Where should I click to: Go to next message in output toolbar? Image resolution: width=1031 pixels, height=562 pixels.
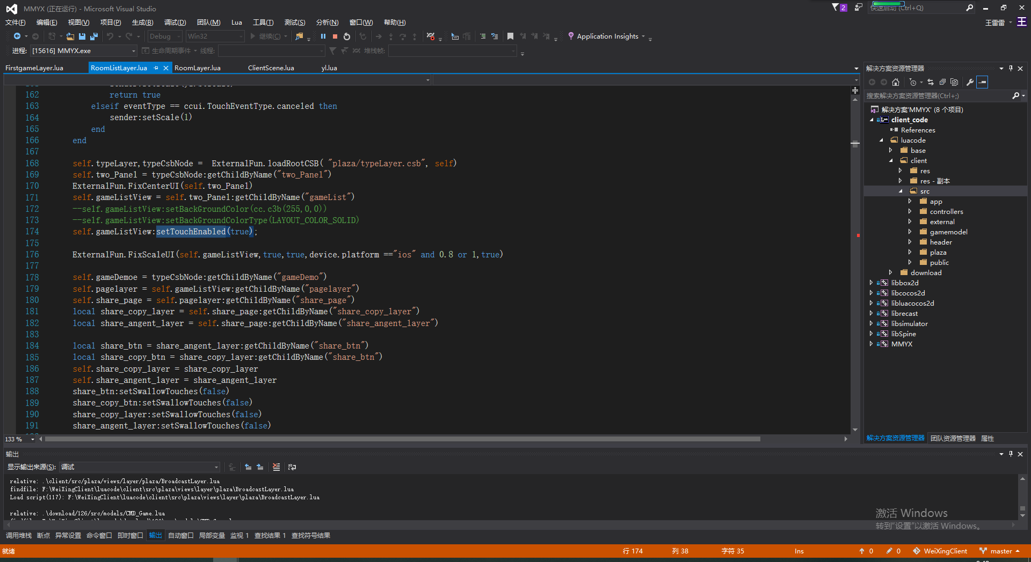click(x=260, y=467)
